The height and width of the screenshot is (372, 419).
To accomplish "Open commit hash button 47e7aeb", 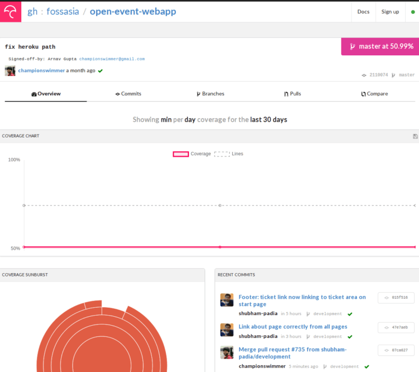I will point(396,327).
